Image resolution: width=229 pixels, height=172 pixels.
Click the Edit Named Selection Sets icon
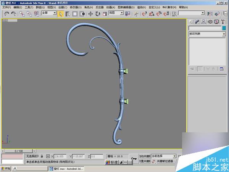(174, 14)
